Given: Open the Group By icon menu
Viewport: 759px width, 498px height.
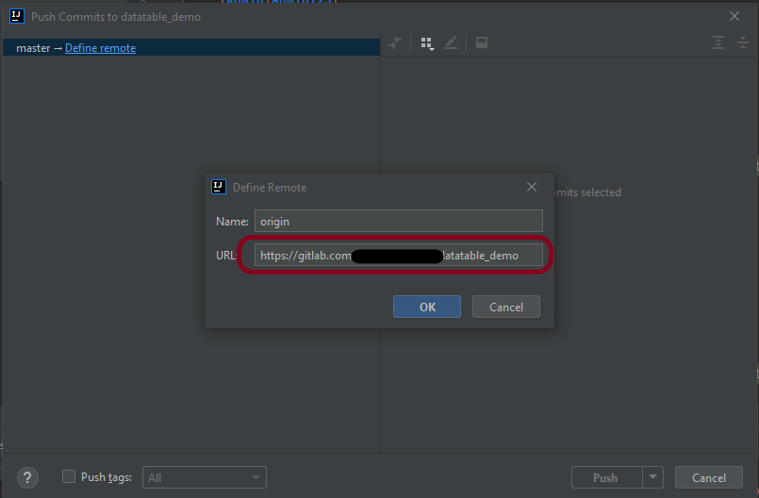Looking at the screenshot, I should pyautogui.click(x=427, y=42).
